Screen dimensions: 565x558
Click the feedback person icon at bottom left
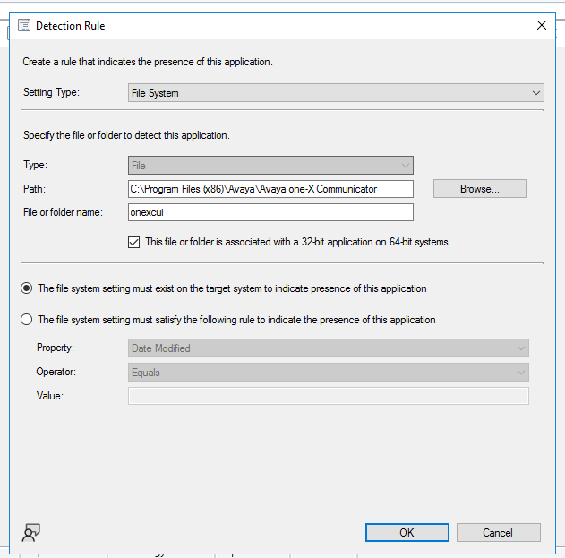point(31,532)
